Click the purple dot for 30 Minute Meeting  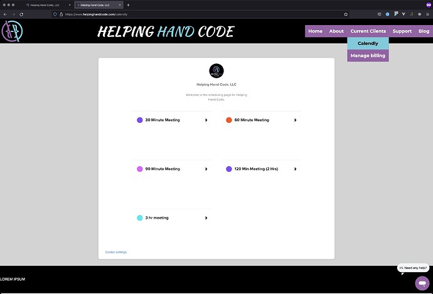[x=140, y=120]
